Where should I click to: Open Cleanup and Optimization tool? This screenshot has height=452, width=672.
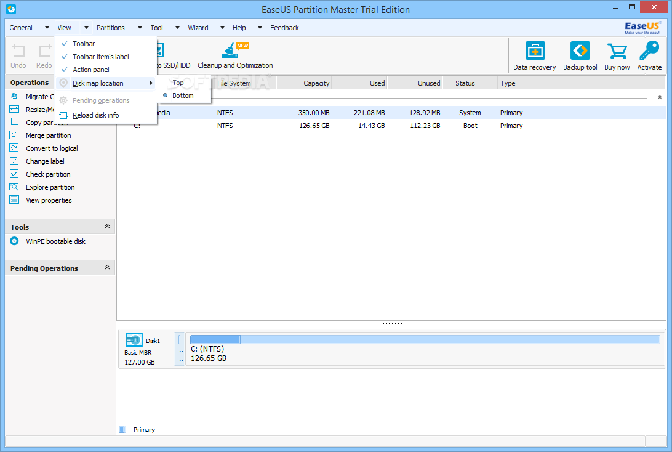[235, 55]
